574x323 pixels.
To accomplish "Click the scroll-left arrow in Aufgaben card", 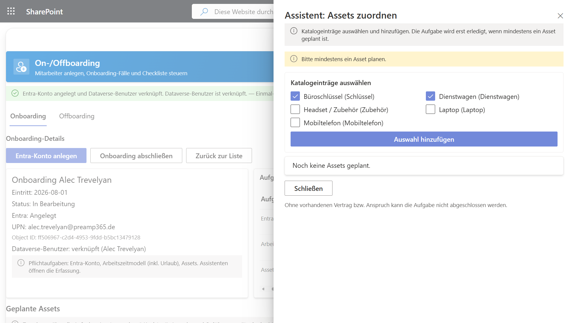I will point(263,289).
